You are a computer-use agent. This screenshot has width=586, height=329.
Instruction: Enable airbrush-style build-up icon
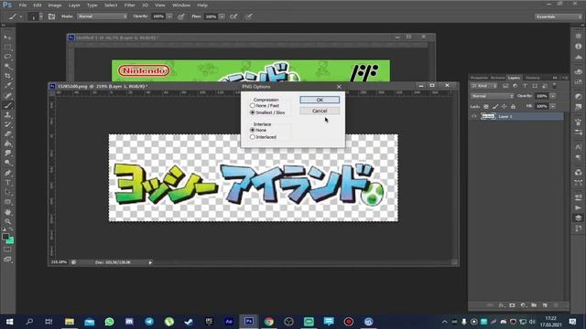click(234, 16)
